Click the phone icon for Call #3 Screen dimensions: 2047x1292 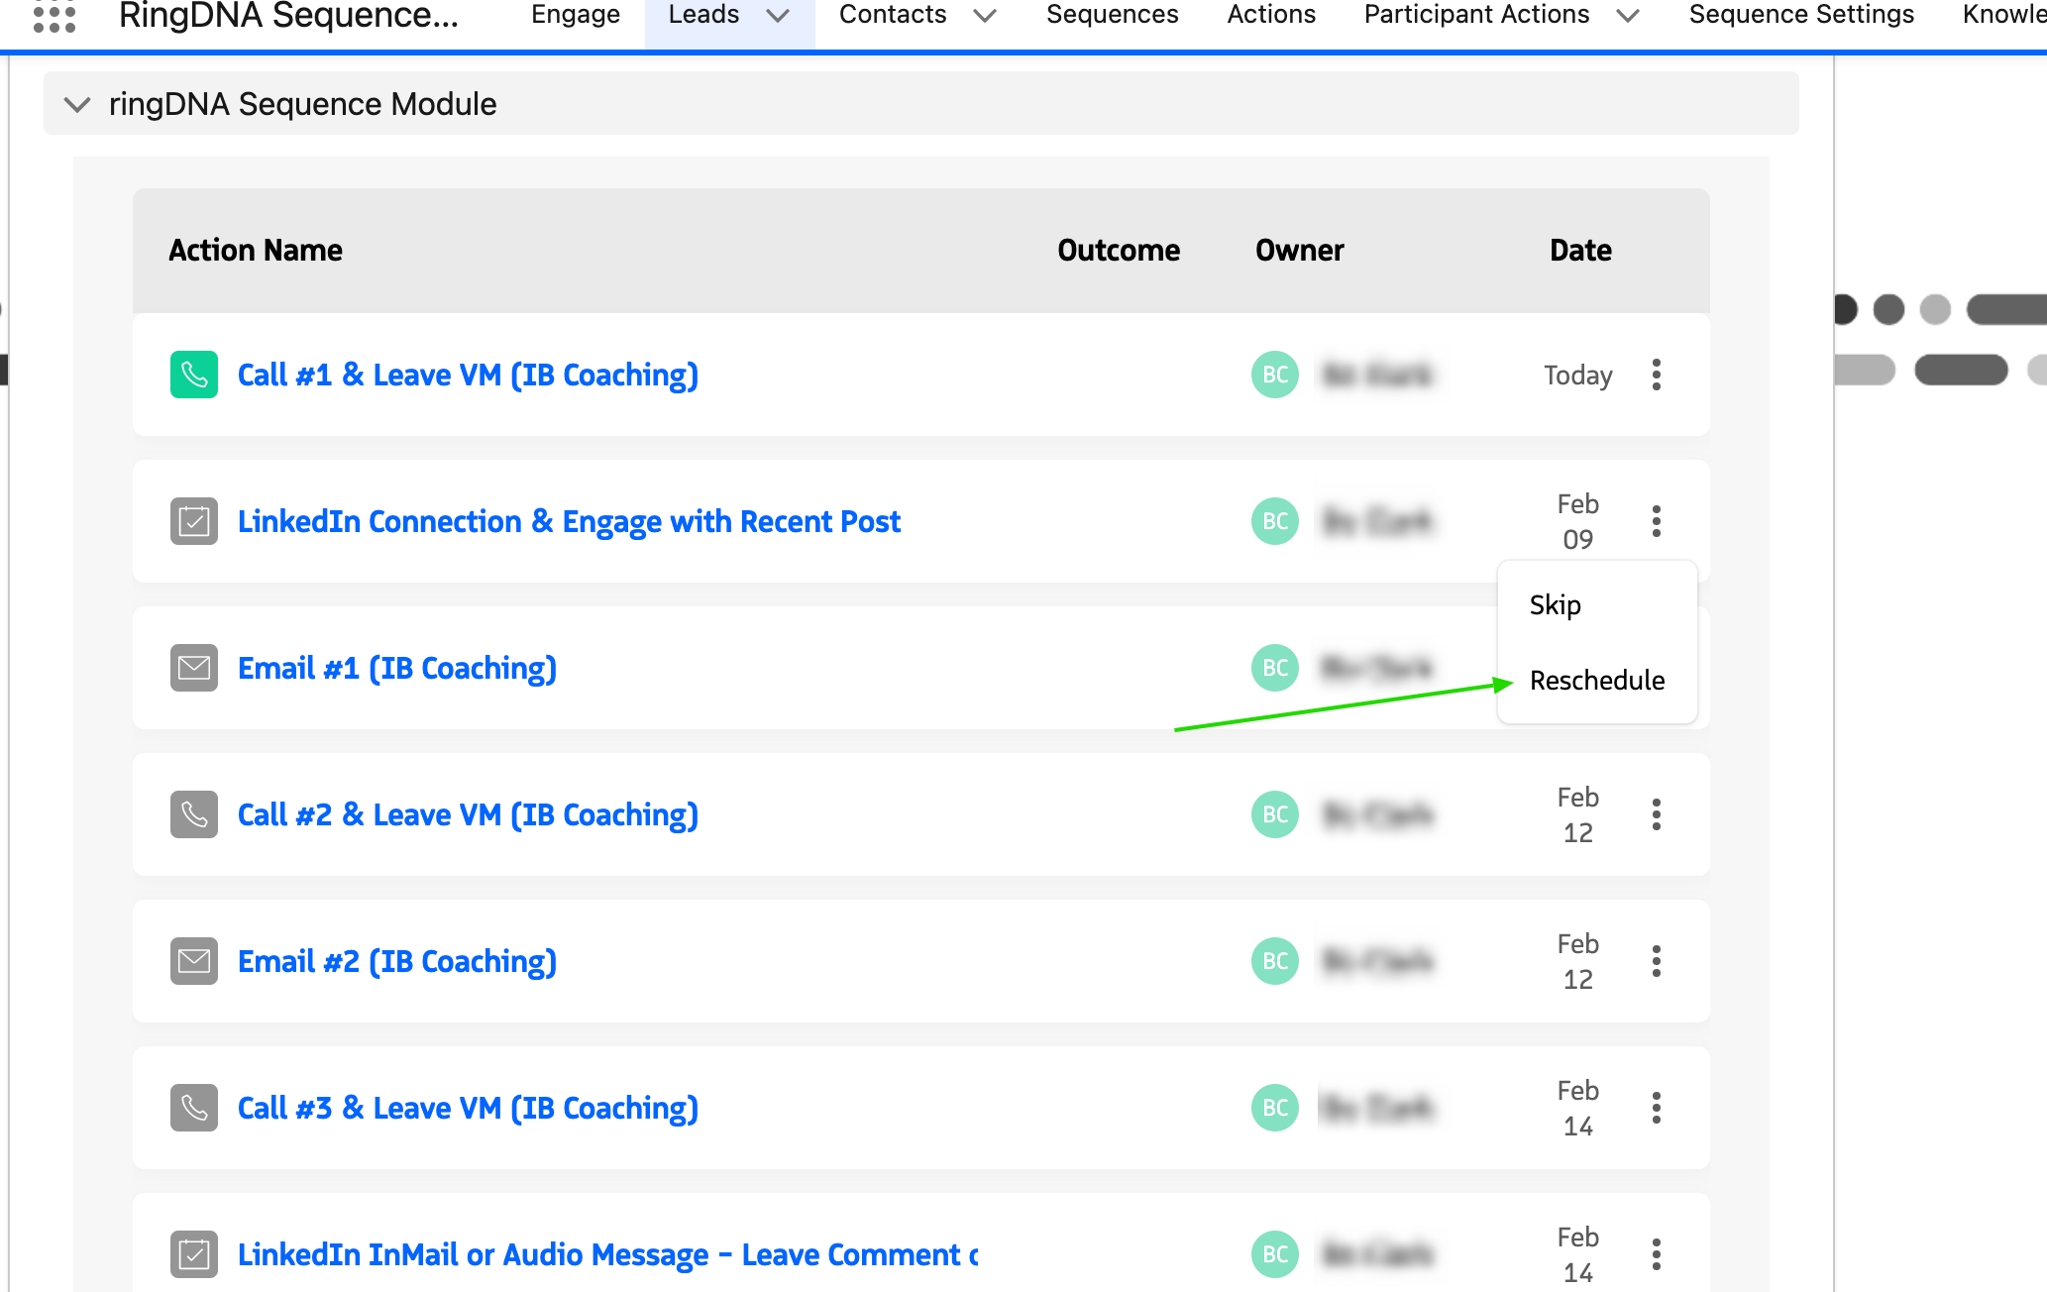click(x=194, y=1108)
